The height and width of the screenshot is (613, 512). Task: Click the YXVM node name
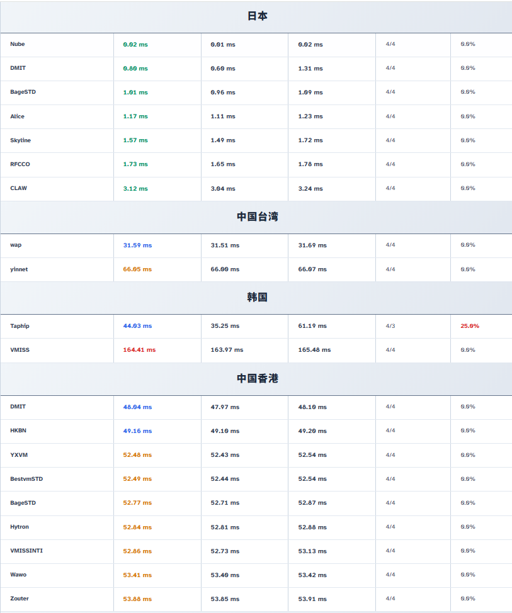point(19,455)
